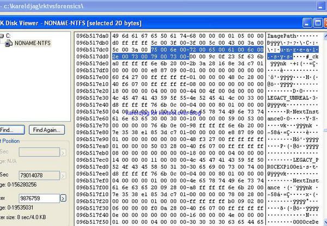Click offset 096b517dc0 row address
This screenshot has width=327, height=226.
tap(93, 50)
